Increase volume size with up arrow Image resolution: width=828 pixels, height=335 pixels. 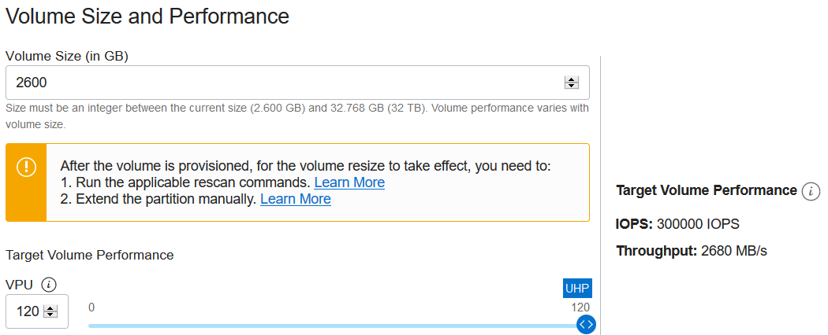[572, 79]
